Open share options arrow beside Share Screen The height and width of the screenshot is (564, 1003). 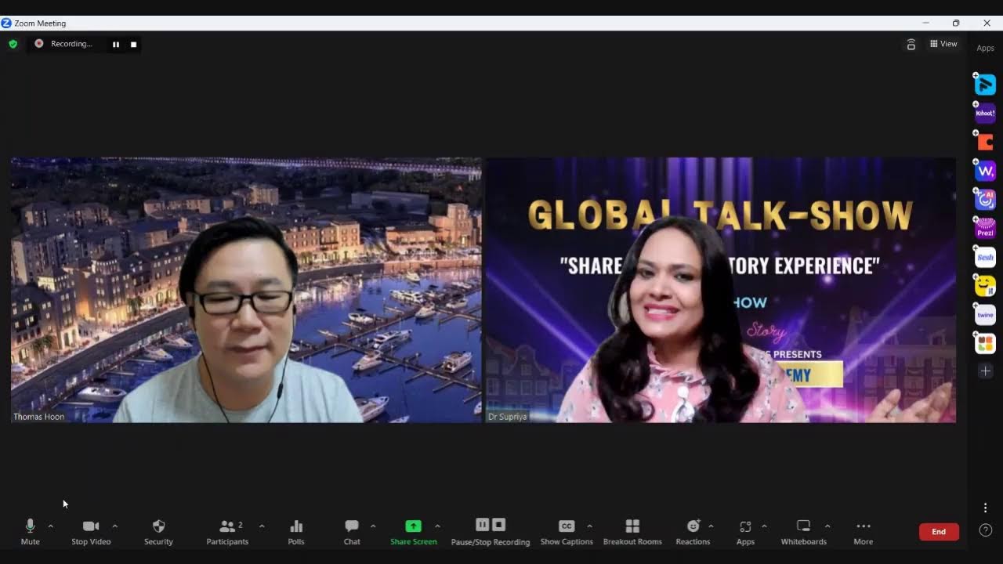(437, 526)
